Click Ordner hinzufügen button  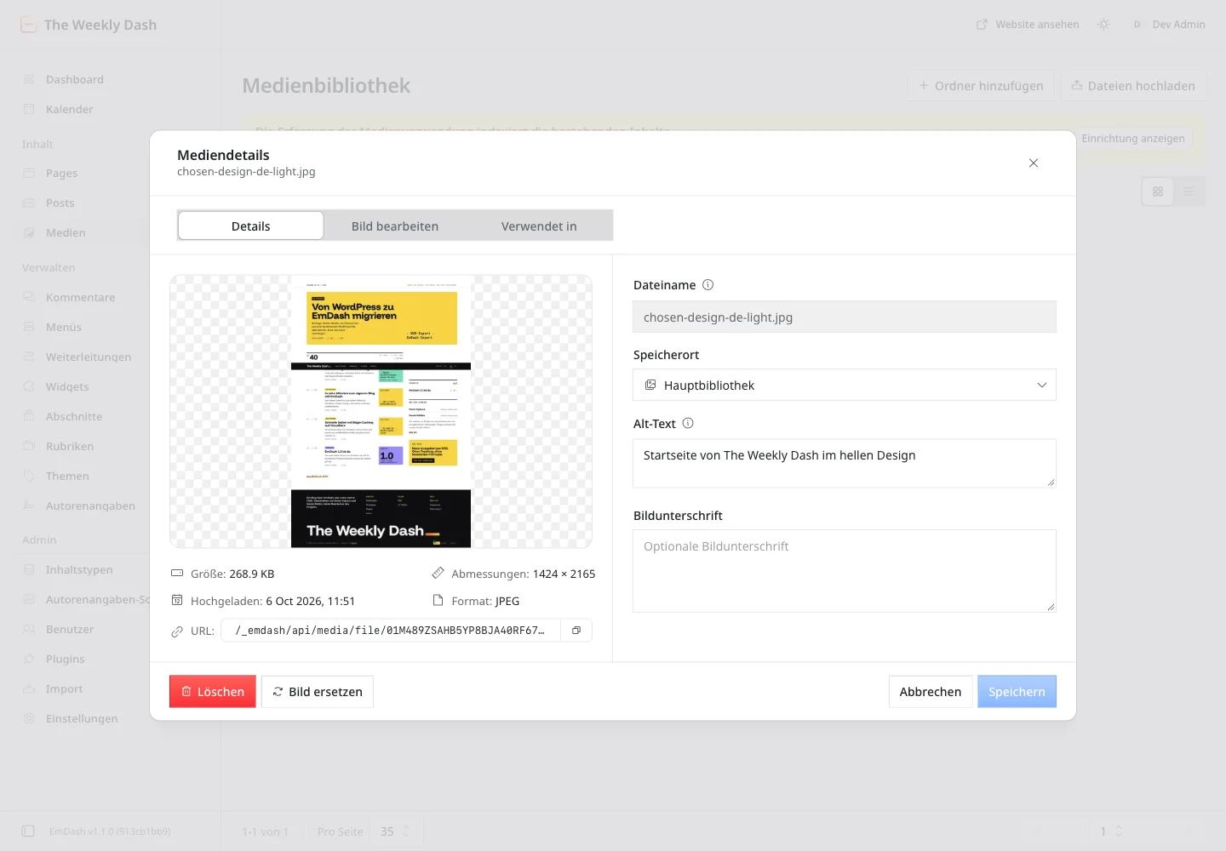(x=981, y=86)
